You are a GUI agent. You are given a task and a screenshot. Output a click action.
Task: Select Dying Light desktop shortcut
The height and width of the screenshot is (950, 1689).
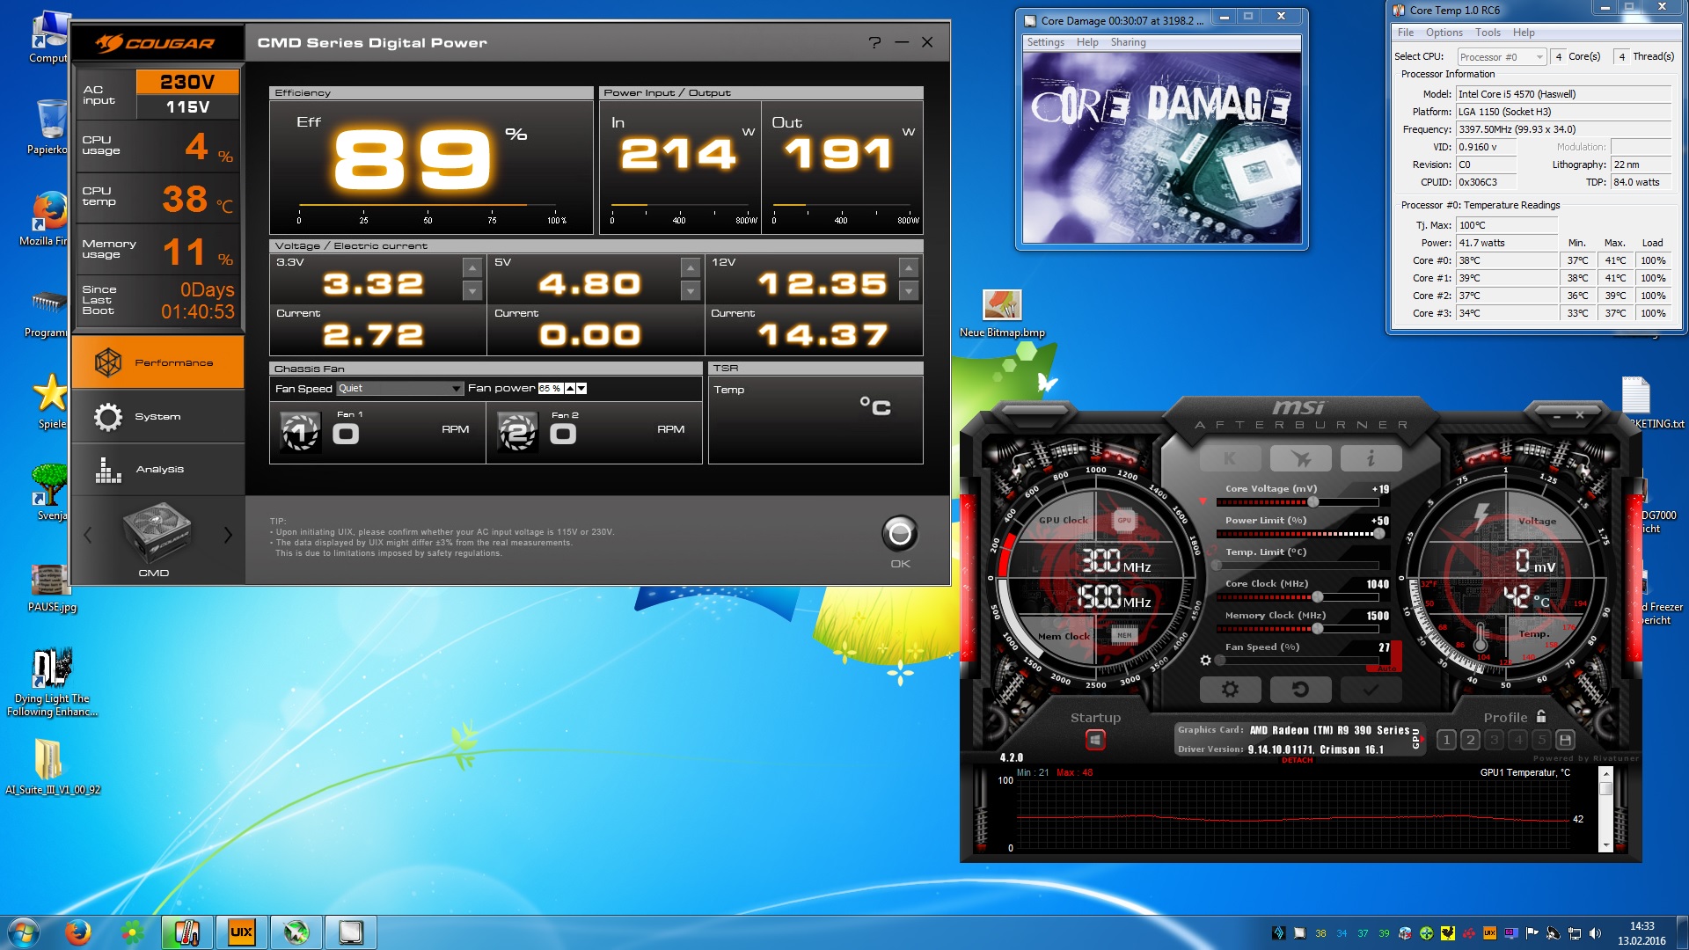52,682
